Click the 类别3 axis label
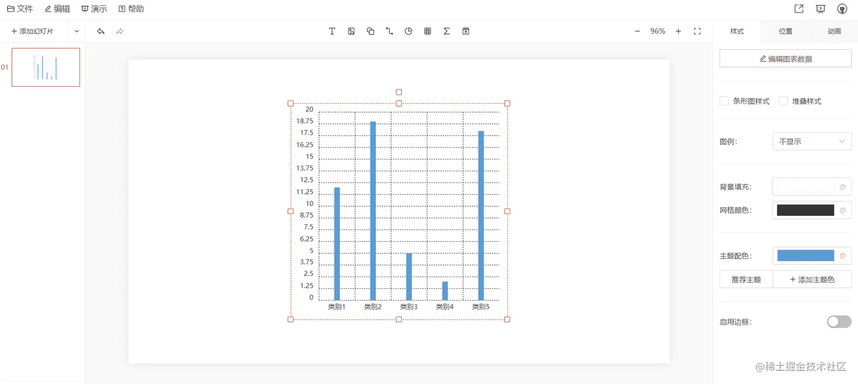 tap(409, 306)
